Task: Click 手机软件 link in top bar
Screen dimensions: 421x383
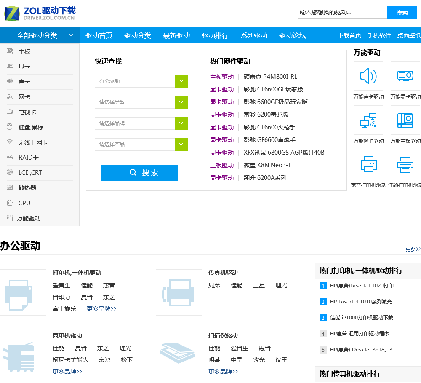Action: [379, 35]
